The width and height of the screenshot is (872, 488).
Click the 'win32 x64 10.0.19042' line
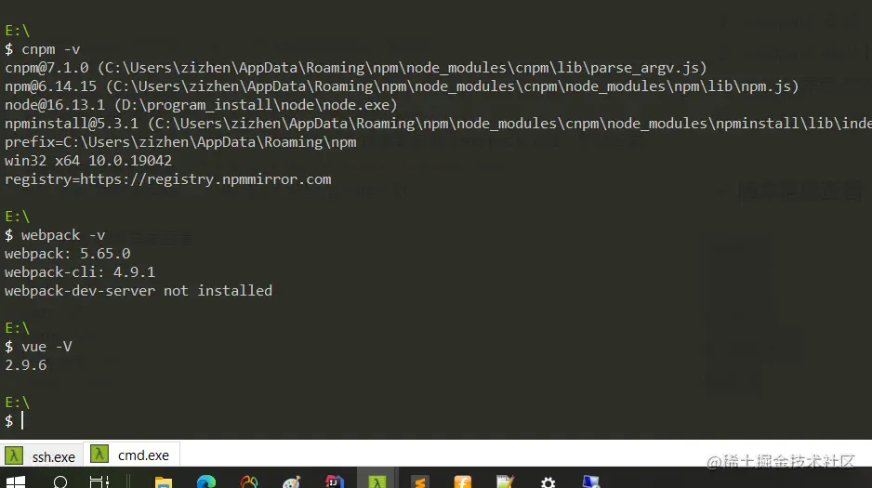(x=88, y=161)
